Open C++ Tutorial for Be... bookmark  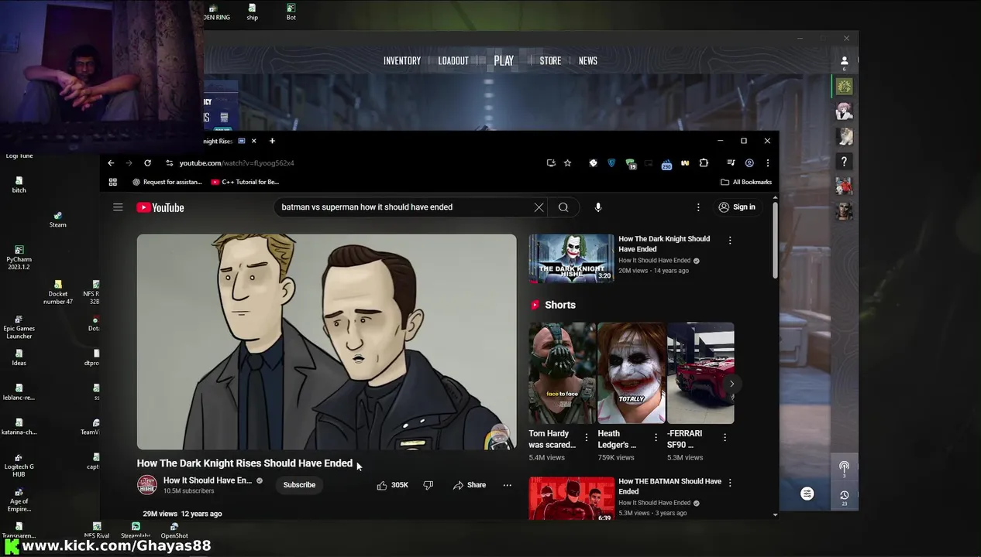[x=245, y=182]
